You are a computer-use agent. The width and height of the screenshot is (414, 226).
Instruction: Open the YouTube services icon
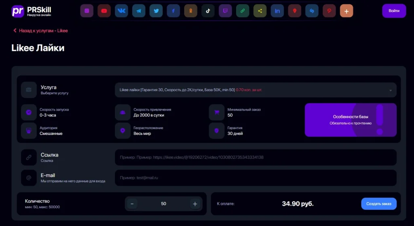[x=104, y=11]
